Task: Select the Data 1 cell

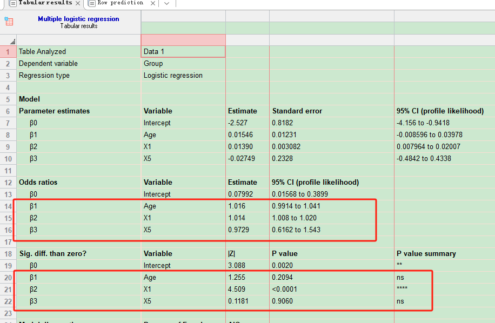Action: (183, 52)
